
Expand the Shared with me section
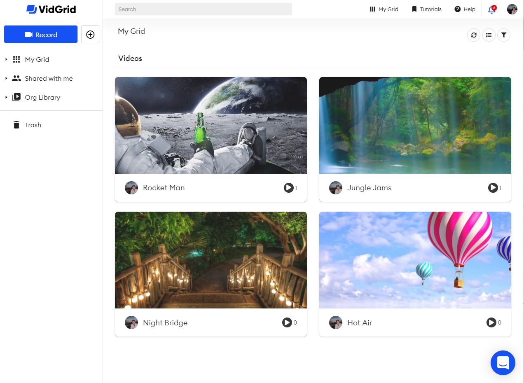[7, 78]
